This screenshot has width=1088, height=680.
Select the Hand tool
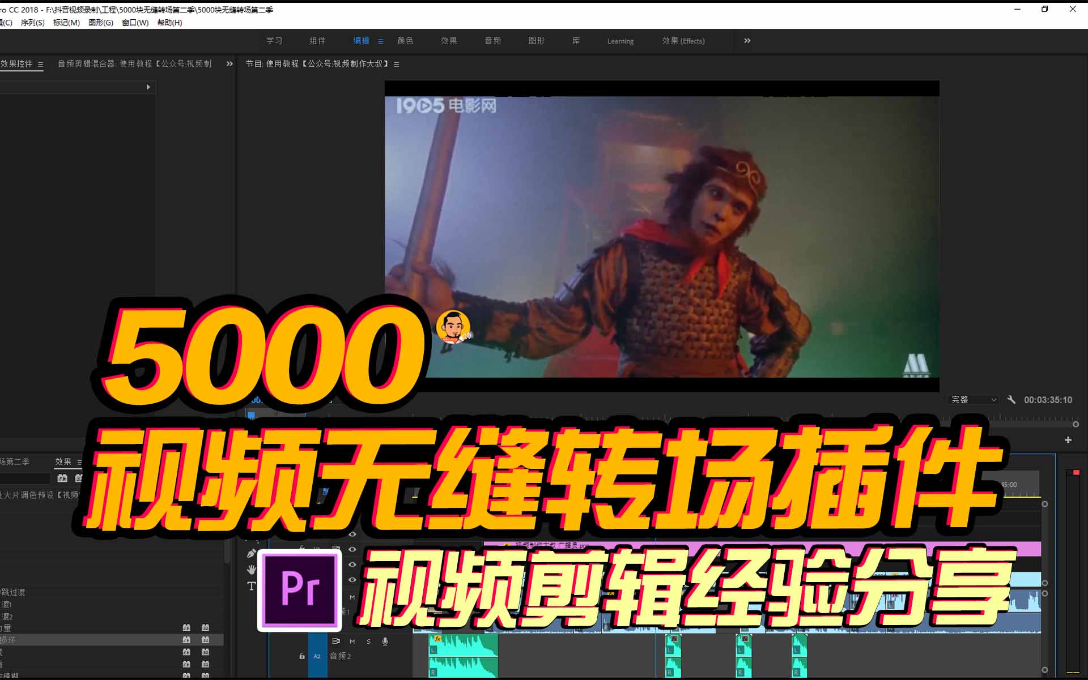tap(252, 570)
